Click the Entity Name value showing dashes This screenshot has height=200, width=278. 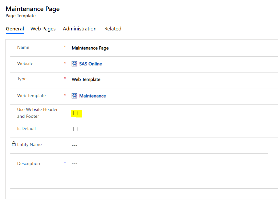click(74, 145)
